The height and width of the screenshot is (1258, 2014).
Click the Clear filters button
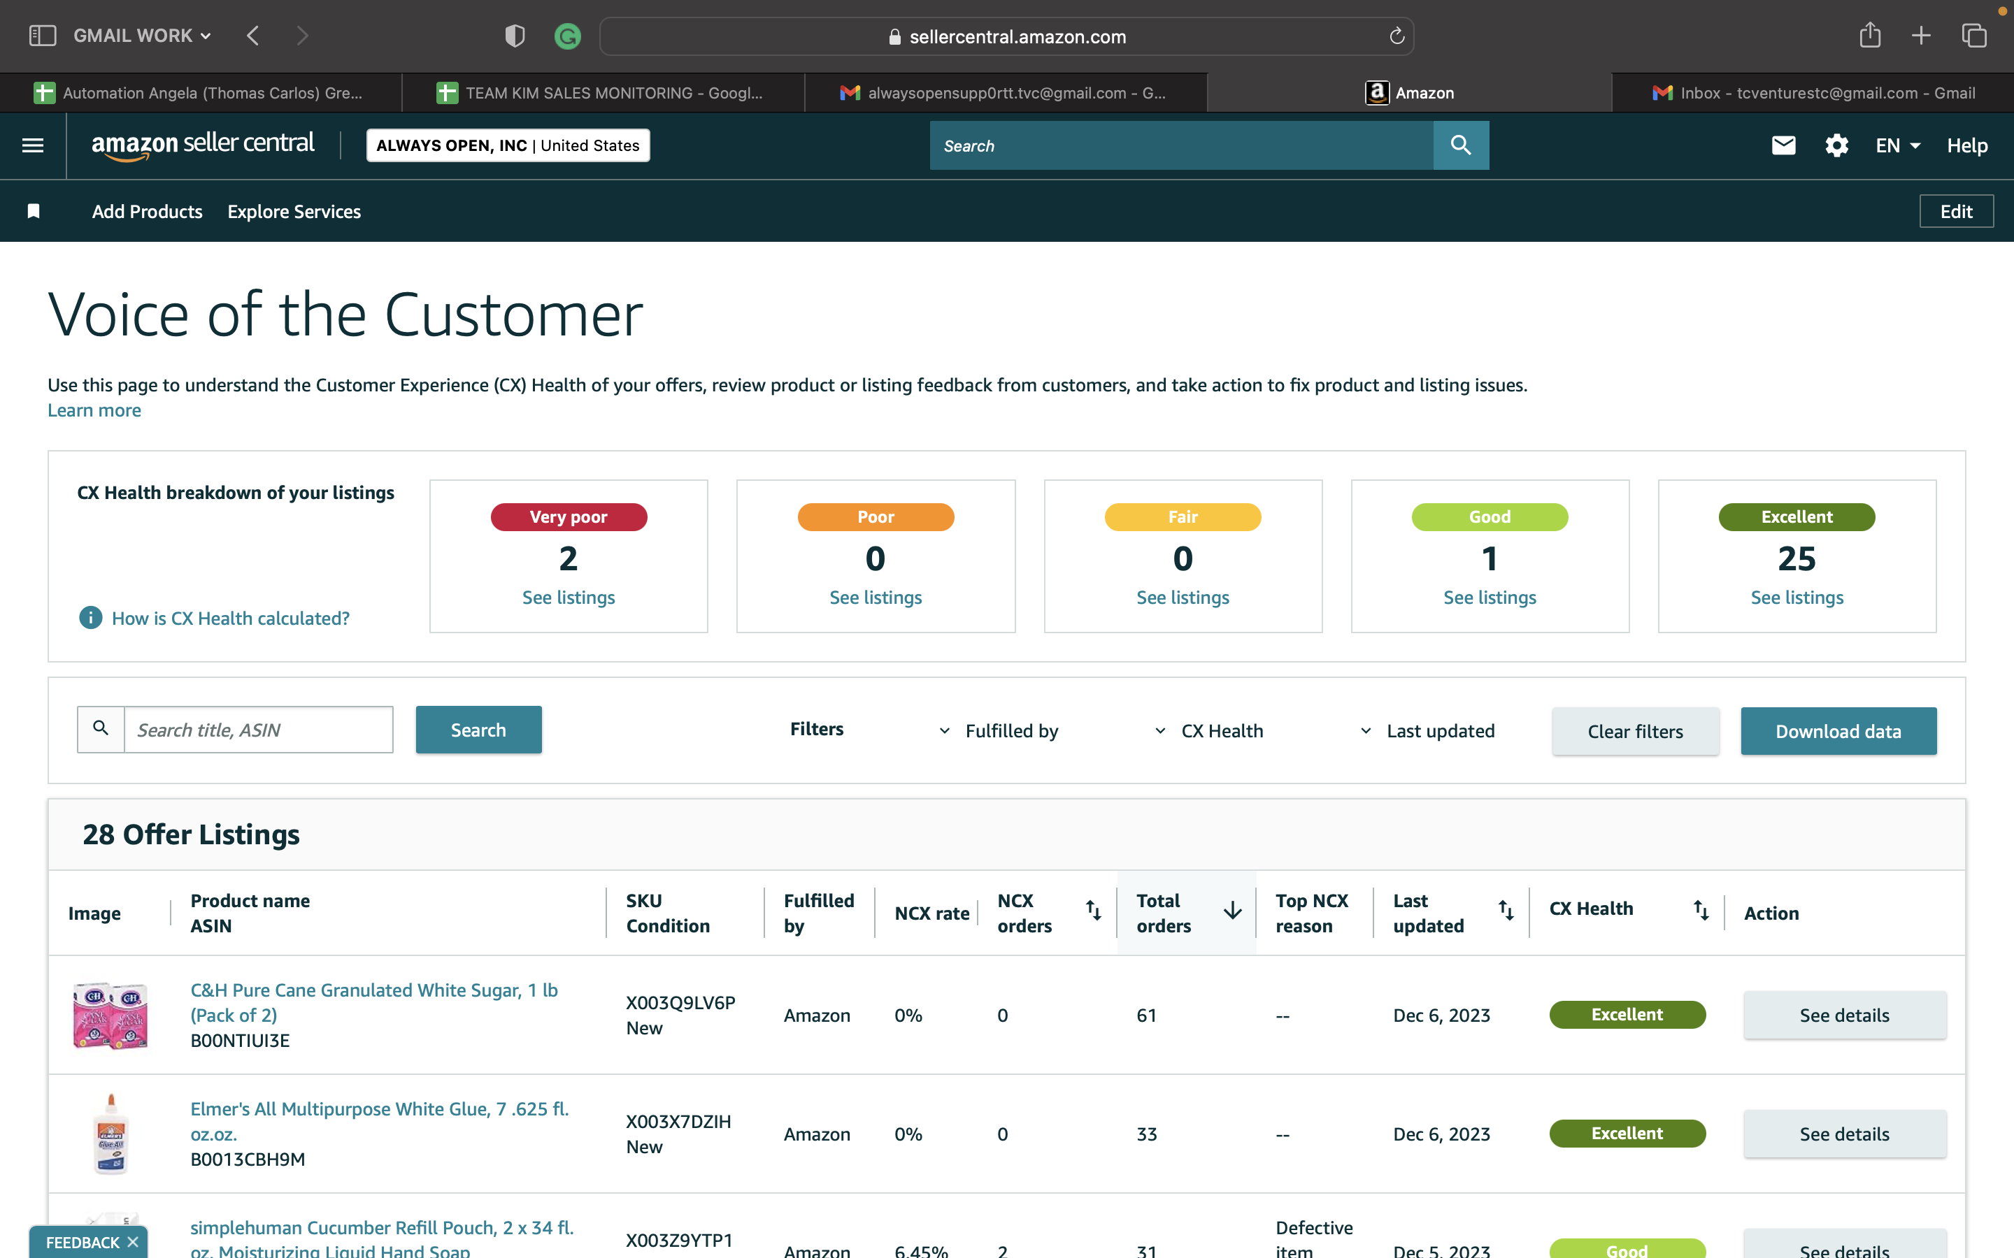tap(1636, 731)
